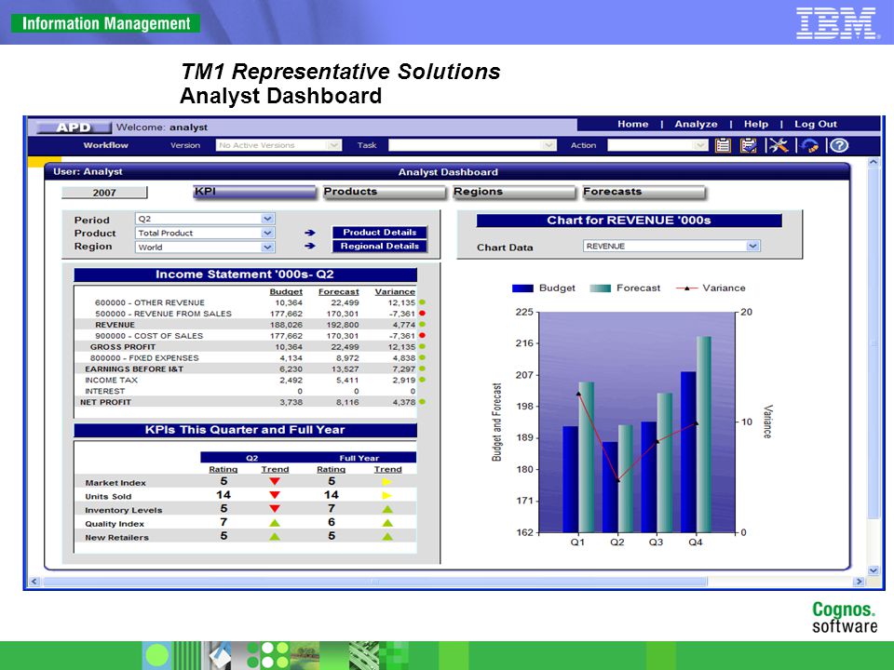Click the vertical scrollbar up arrow
This screenshot has height=670, width=894.
pyautogui.click(x=873, y=163)
